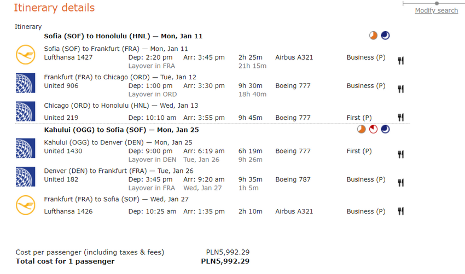Click the United logo for flight 906
The image size is (465, 274).
(26, 83)
